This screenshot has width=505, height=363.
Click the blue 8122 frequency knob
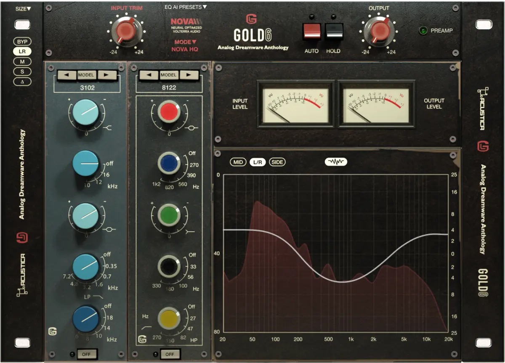click(169, 164)
